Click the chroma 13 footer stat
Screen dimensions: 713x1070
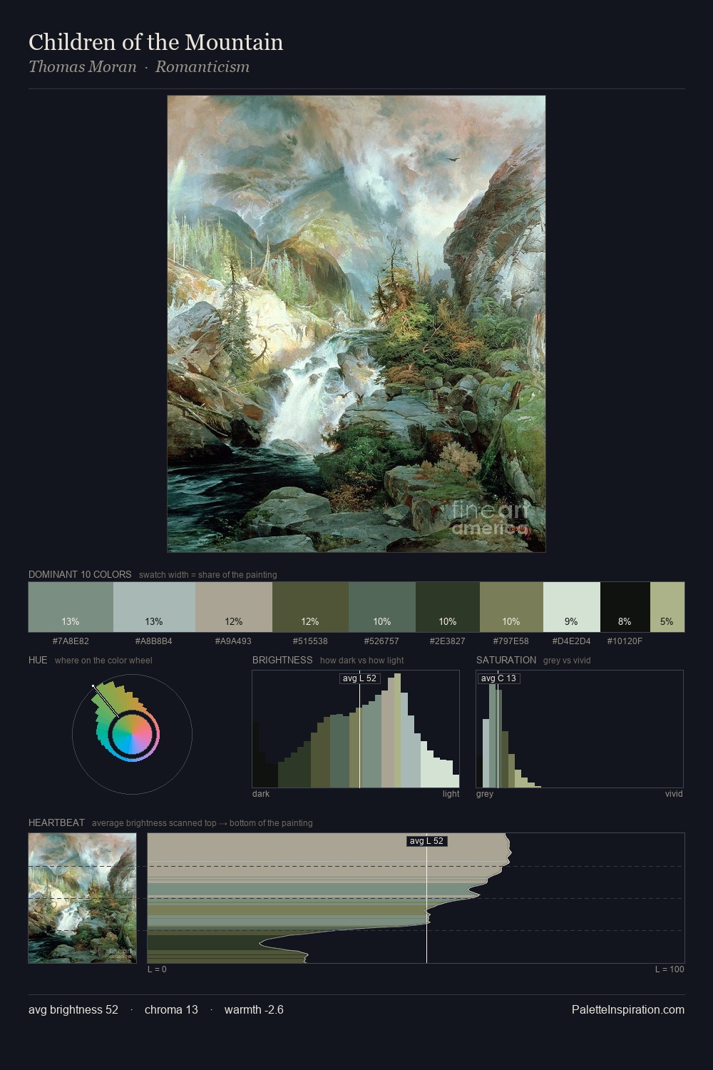pyautogui.click(x=171, y=1009)
